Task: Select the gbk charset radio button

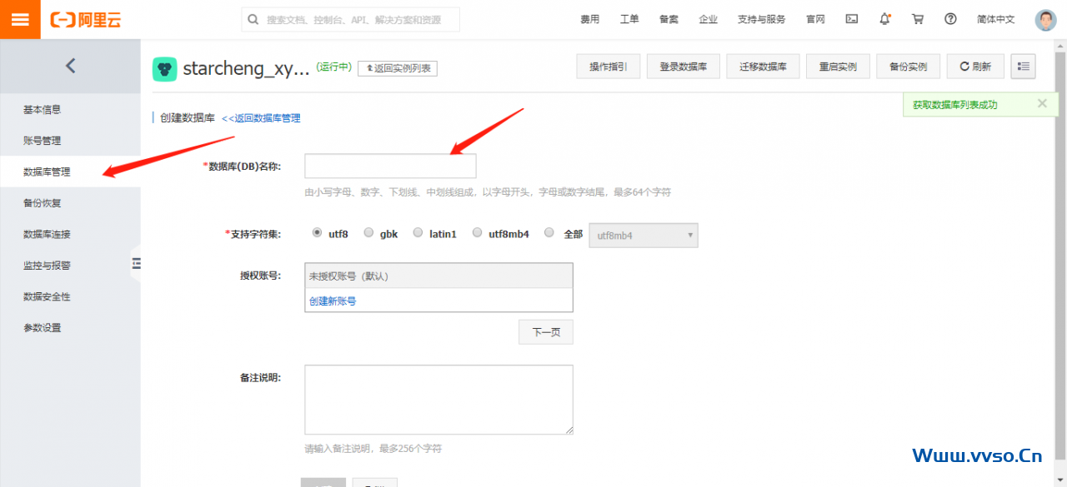Action: 368,233
